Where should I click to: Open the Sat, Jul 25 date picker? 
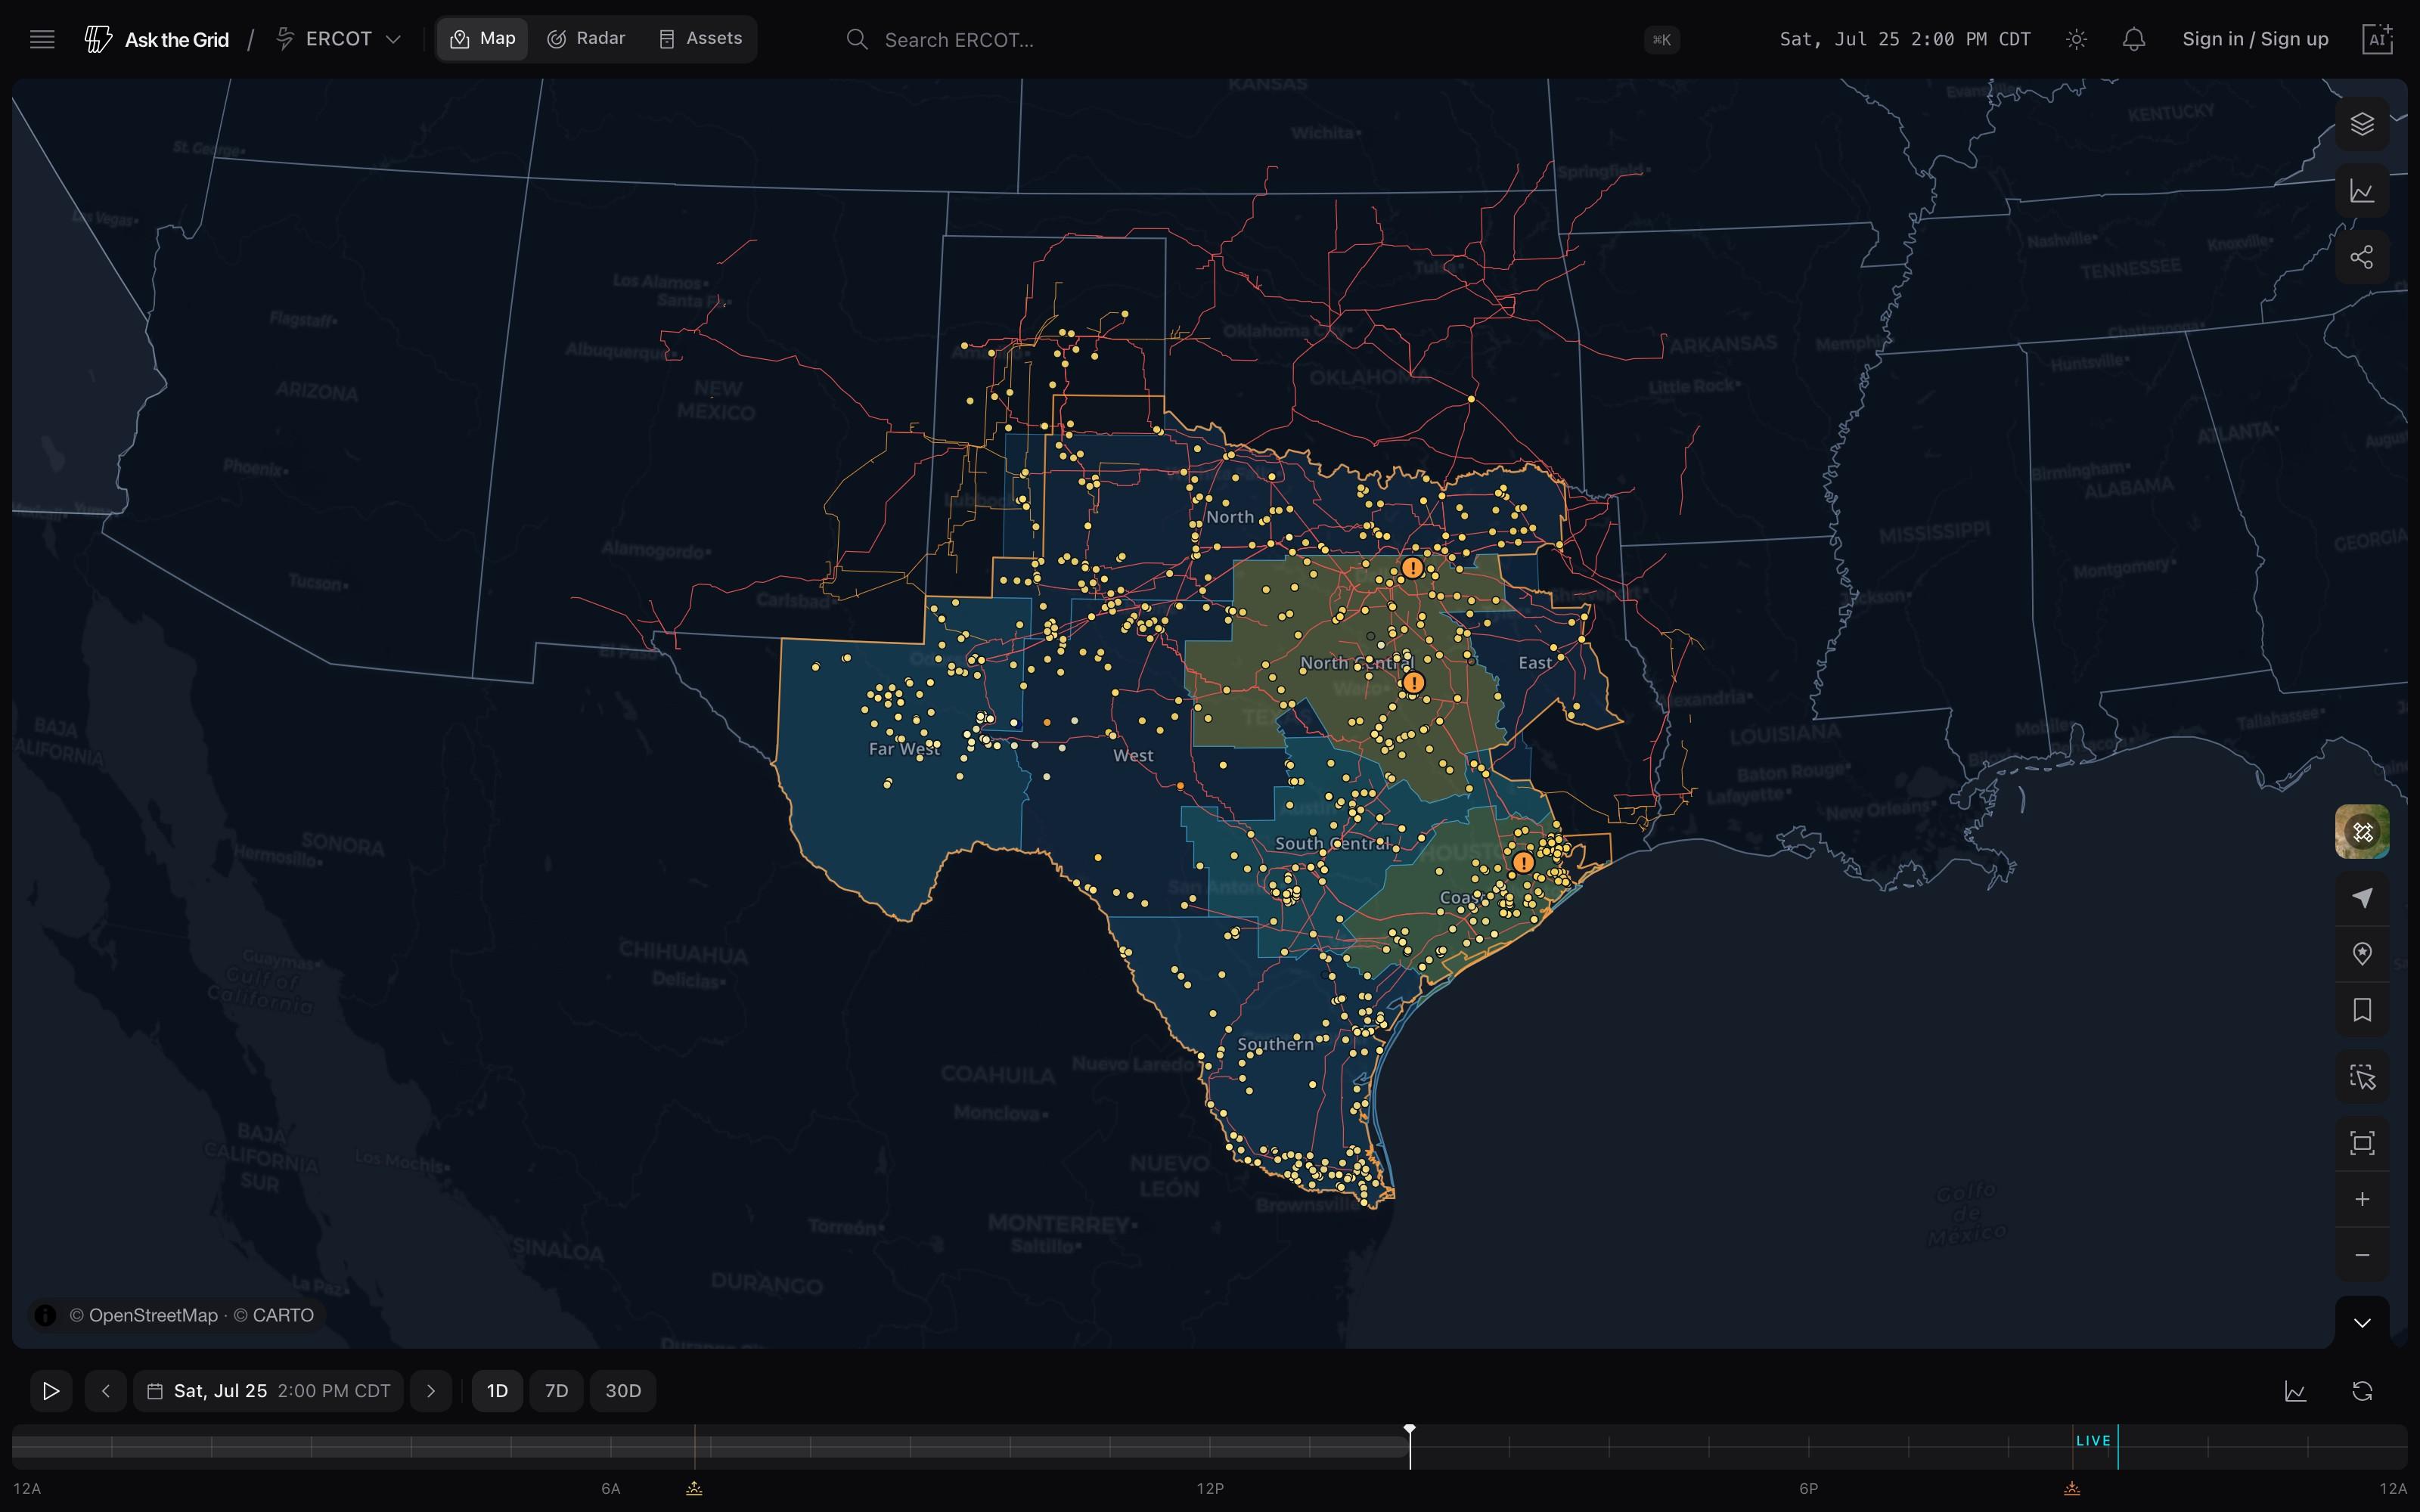(x=268, y=1391)
